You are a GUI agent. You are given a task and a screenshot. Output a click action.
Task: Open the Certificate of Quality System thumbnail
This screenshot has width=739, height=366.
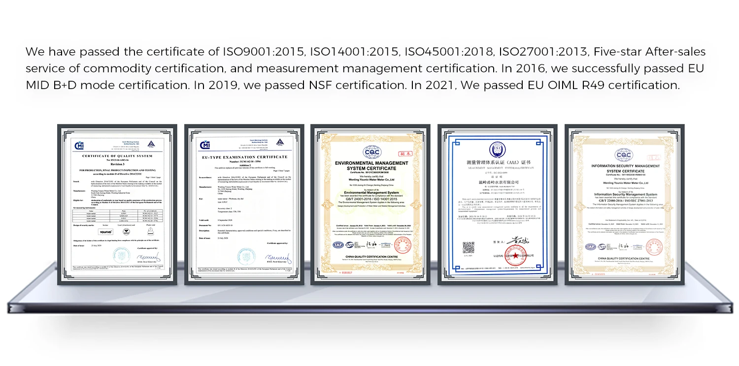point(117,204)
